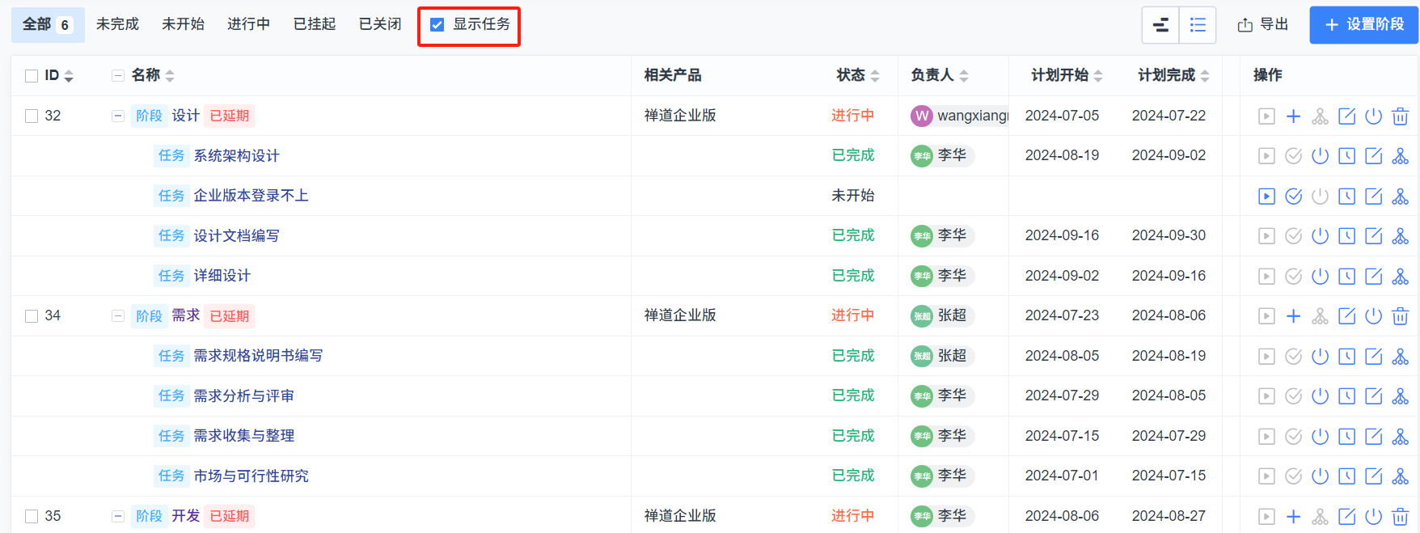Collapse all rows via 名称 header toggle
This screenshot has width=1420, height=533.
click(118, 76)
